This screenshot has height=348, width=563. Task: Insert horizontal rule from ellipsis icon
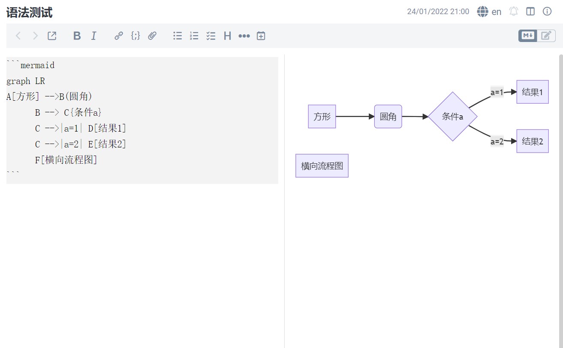244,36
